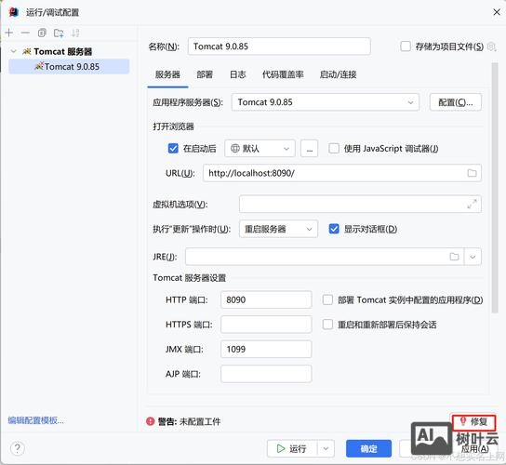Screen dimensions: 506x465
Task: Enable 部署 Tomcat 实例中配置的应用程序 checkbox
Action: [327, 299]
